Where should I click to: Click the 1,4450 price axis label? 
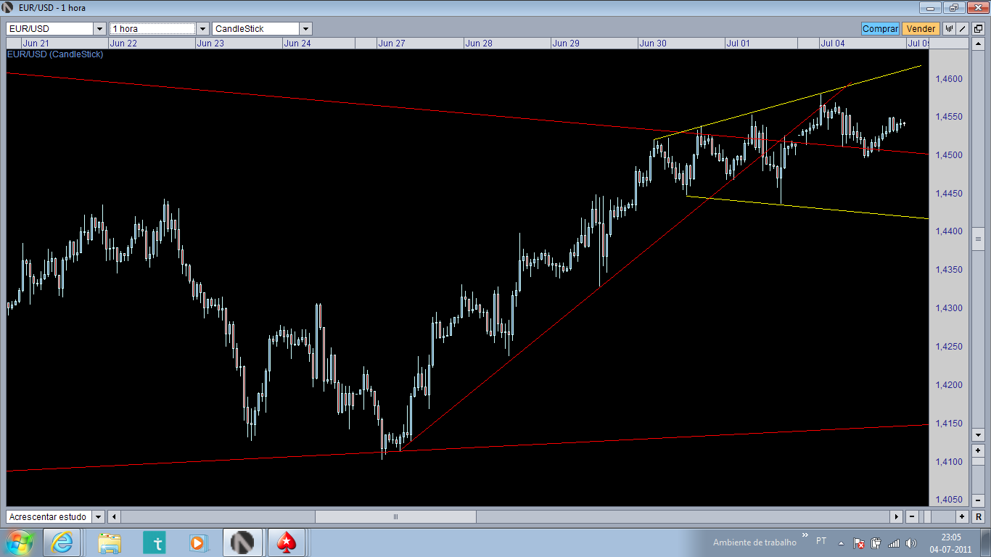pyautogui.click(x=950, y=194)
